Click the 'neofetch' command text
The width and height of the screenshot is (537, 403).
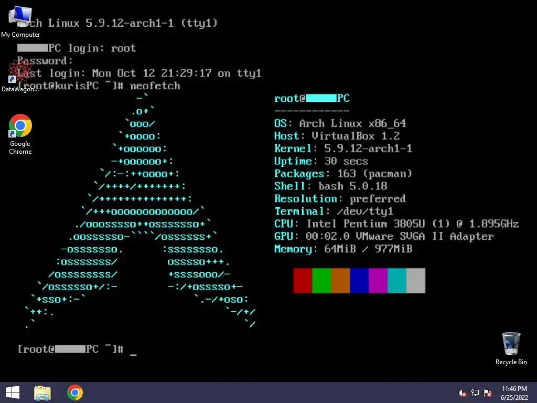click(x=155, y=86)
